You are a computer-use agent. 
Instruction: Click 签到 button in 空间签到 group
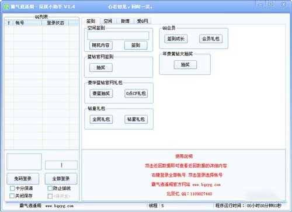pos(135,46)
